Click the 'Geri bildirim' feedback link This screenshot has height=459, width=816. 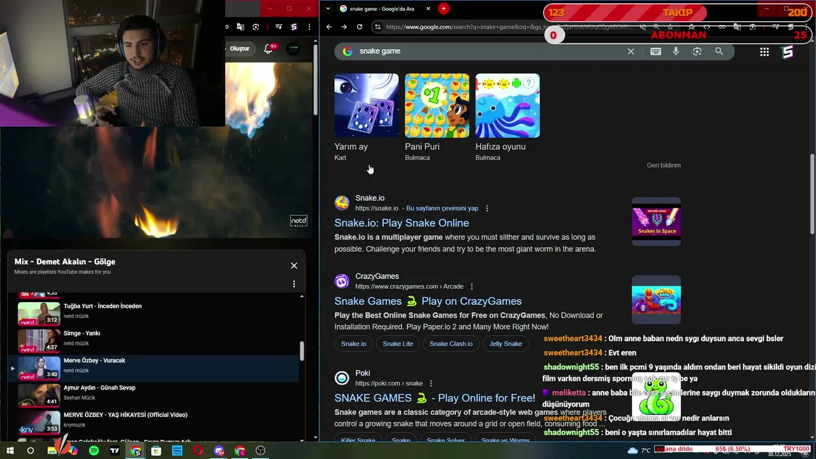(x=664, y=165)
